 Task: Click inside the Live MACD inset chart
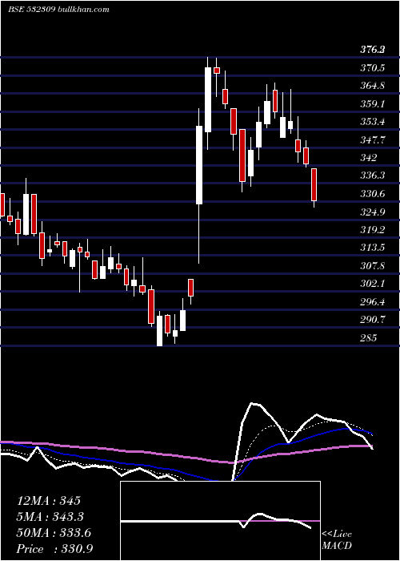(220, 521)
